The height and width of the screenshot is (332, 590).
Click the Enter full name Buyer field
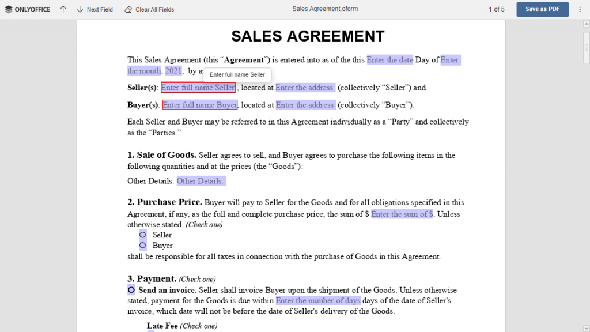(x=199, y=104)
